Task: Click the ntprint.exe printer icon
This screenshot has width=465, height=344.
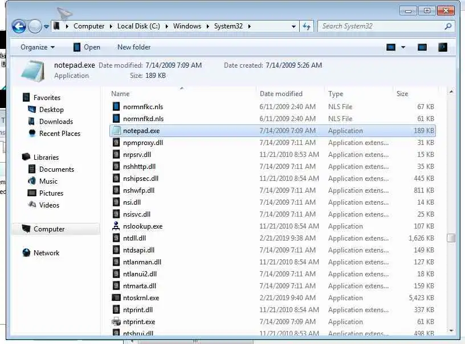Action: tap(116, 322)
